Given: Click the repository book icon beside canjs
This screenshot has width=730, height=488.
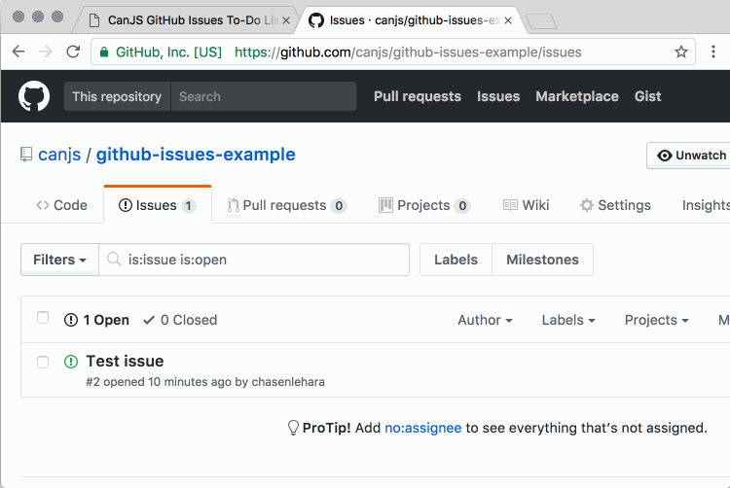Looking at the screenshot, I should click(26, 155).
